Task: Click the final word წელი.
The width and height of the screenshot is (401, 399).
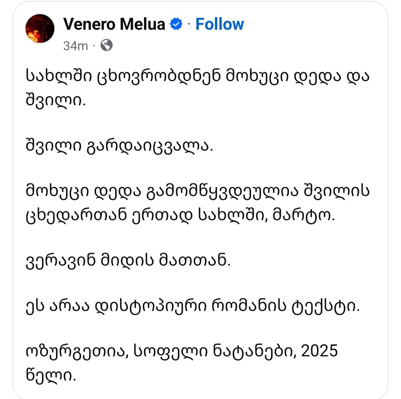Action: (x=51, y=376)
